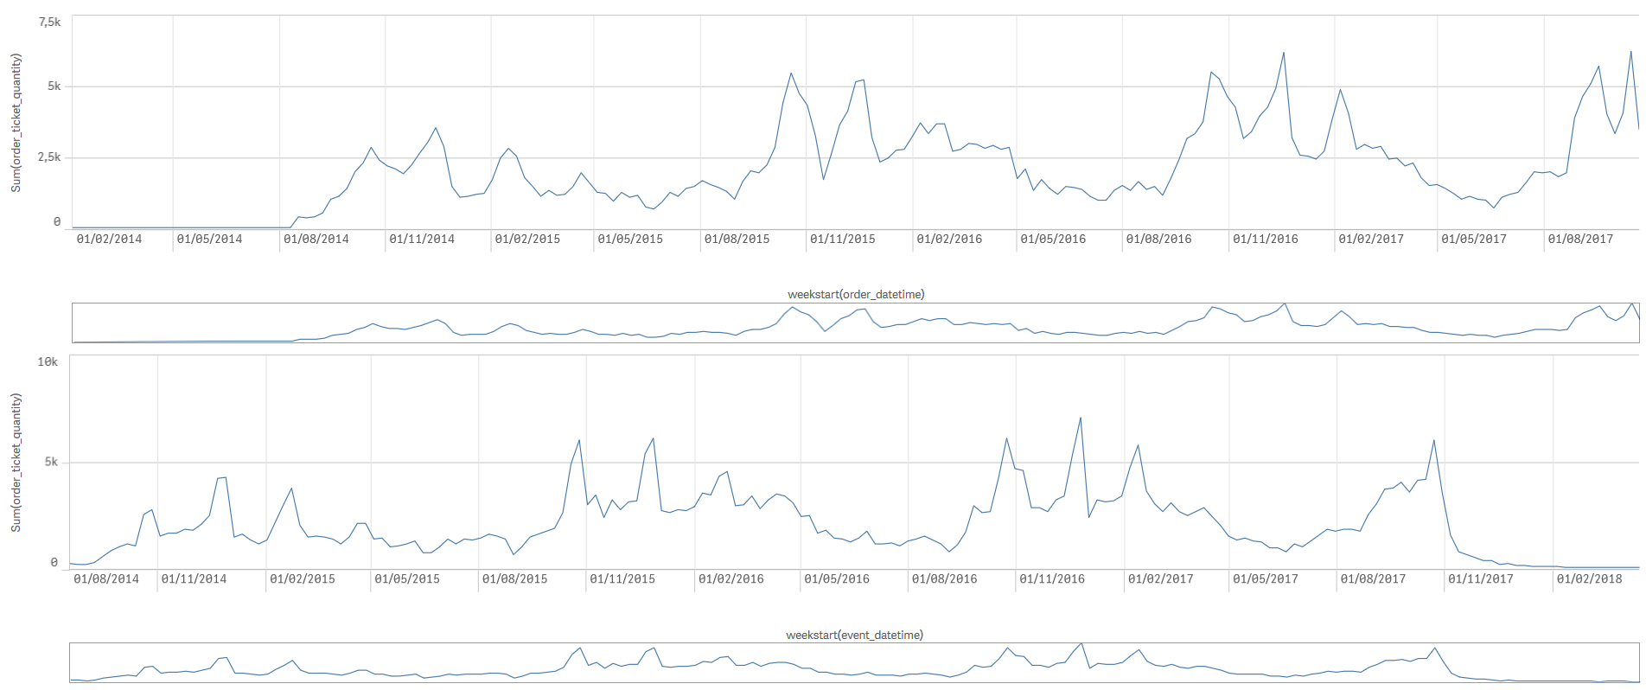Pick 01/05/2016 on the event_datetime chart axis
The image size is (1646, 690).
click(837, 578)
